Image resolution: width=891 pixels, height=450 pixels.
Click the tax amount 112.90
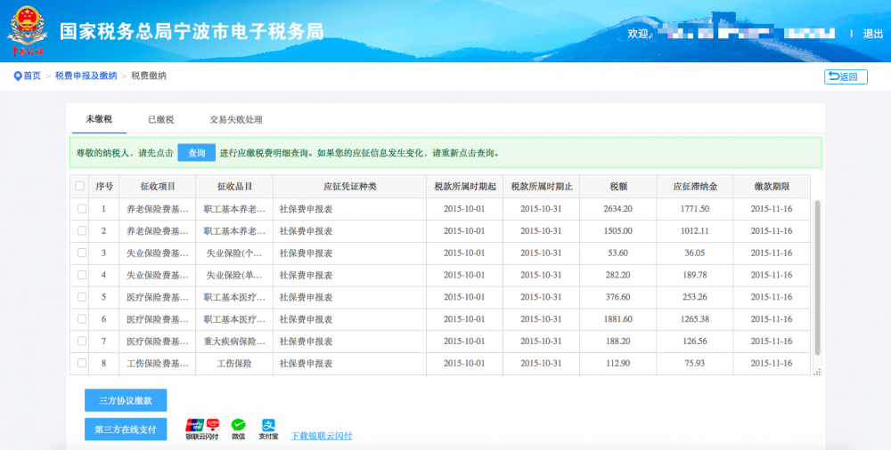(x=618, y=363)
